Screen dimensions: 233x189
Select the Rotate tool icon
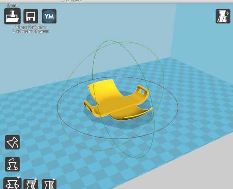coord(12,183)
